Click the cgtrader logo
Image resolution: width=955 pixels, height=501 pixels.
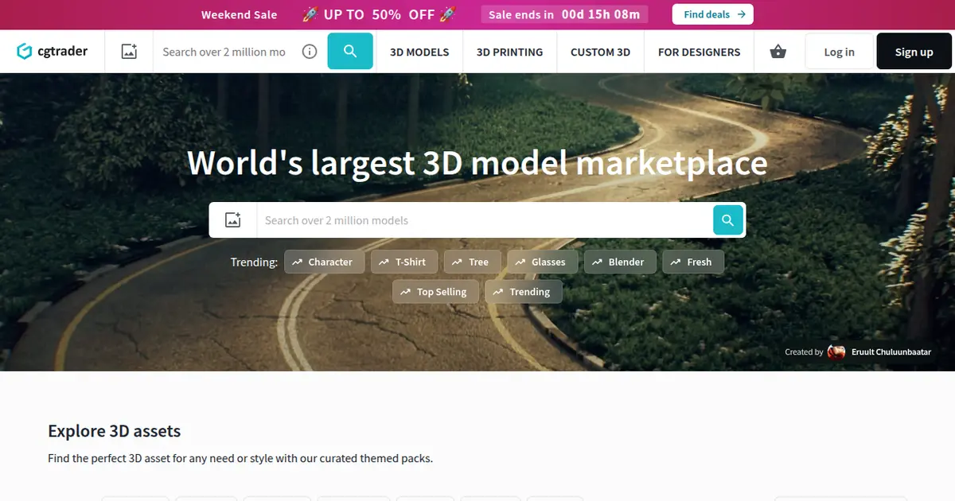[53, 52]
